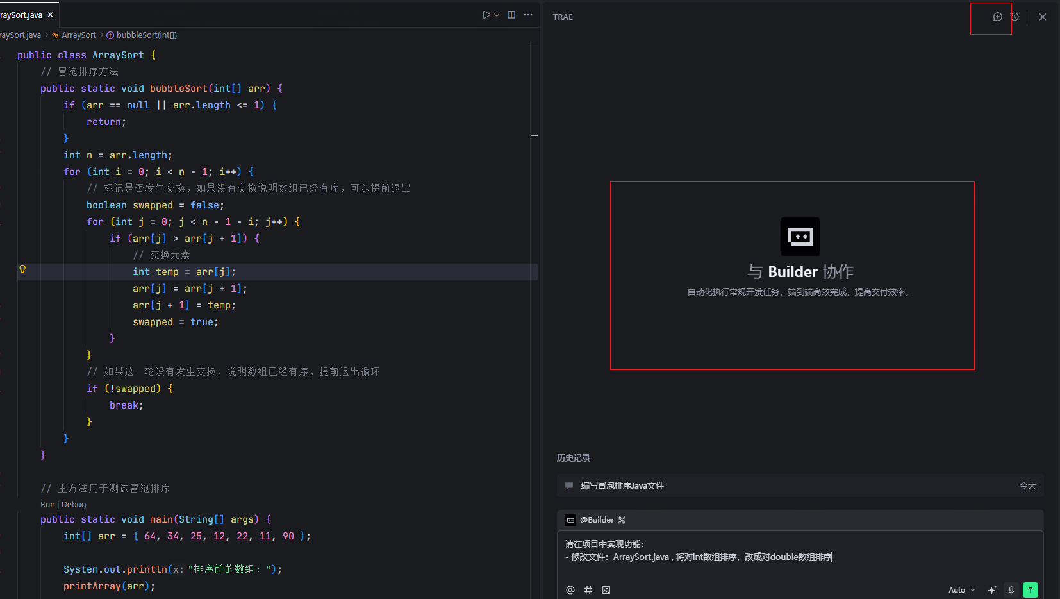Click the 'int n = arr.length;' line
This screenshot has height=599, width=1060.
click(118, 155)
